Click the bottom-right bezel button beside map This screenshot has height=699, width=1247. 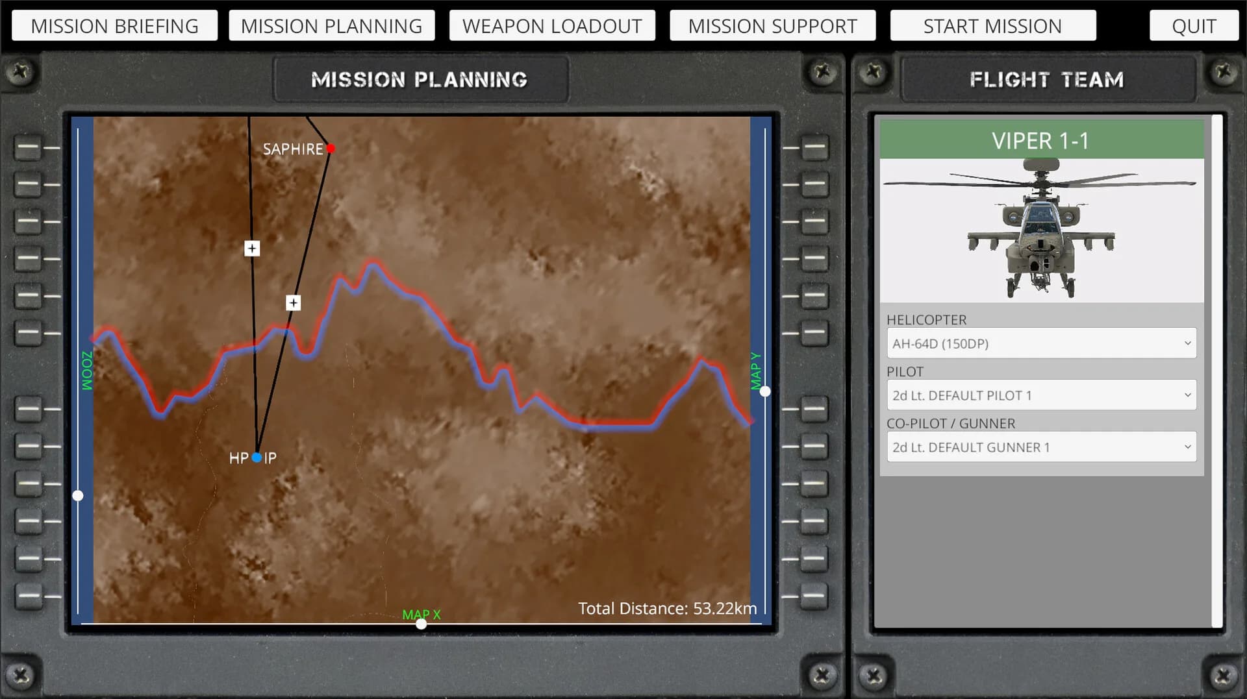814,596
